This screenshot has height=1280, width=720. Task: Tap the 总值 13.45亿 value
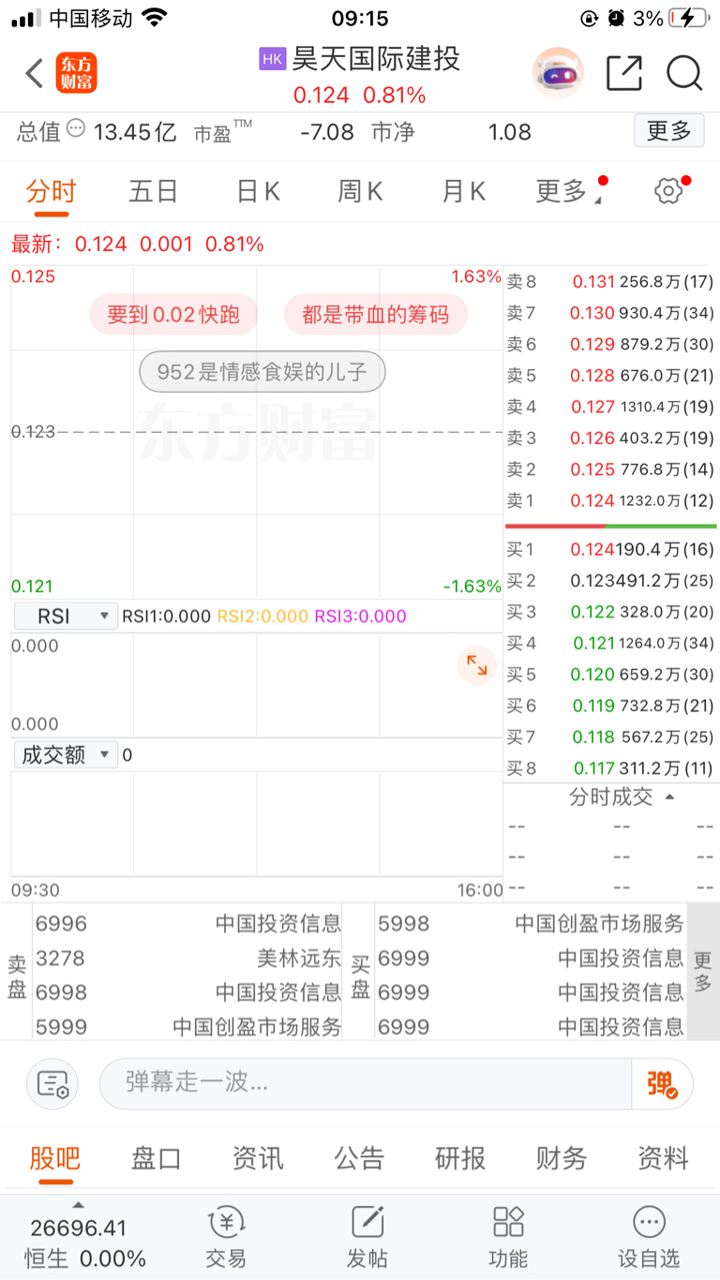(x=135, y=131)
